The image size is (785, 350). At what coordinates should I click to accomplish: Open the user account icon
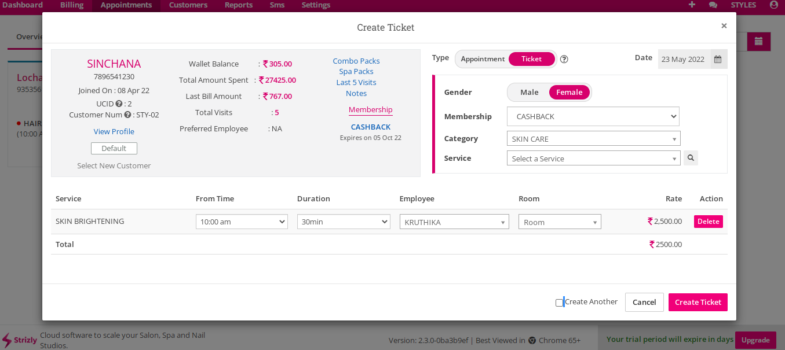pos(773,5)
